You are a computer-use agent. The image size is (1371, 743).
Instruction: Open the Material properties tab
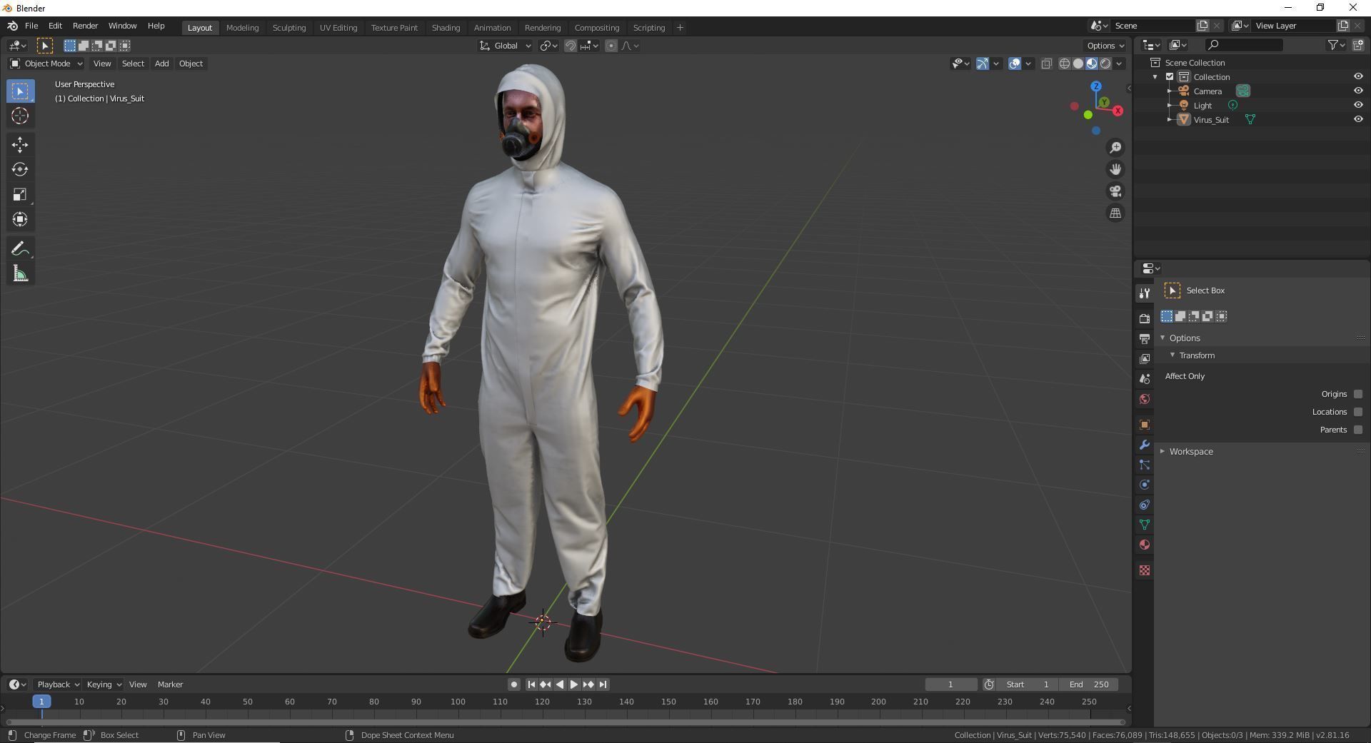coord(1145,545)
